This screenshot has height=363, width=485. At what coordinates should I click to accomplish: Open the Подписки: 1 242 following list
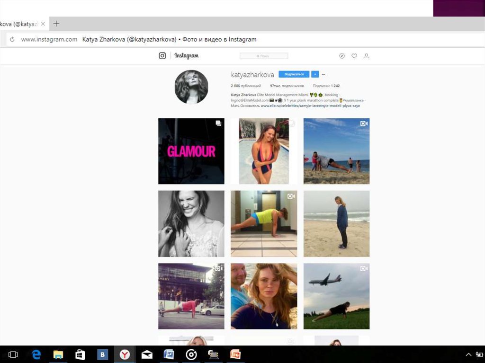click(326, 86)
